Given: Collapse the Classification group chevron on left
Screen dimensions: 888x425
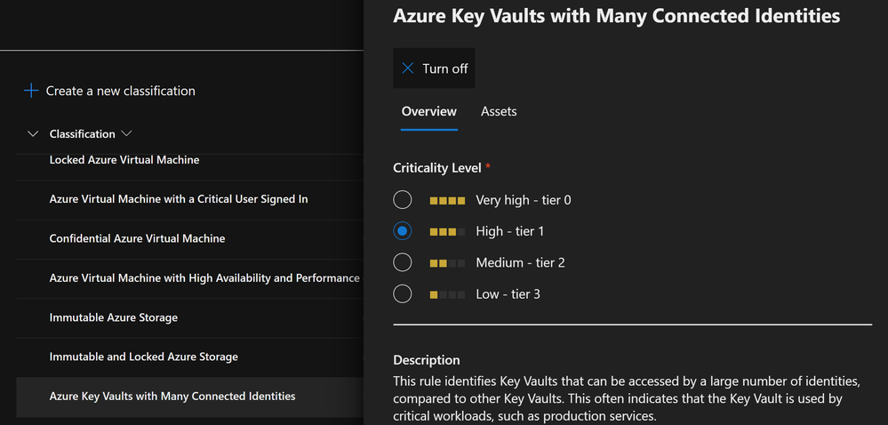Looking at the screenshot, I should [x=34, y=134].
